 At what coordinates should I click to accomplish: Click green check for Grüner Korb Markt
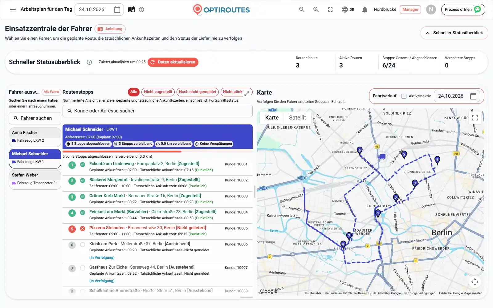(x=83, y=197)
